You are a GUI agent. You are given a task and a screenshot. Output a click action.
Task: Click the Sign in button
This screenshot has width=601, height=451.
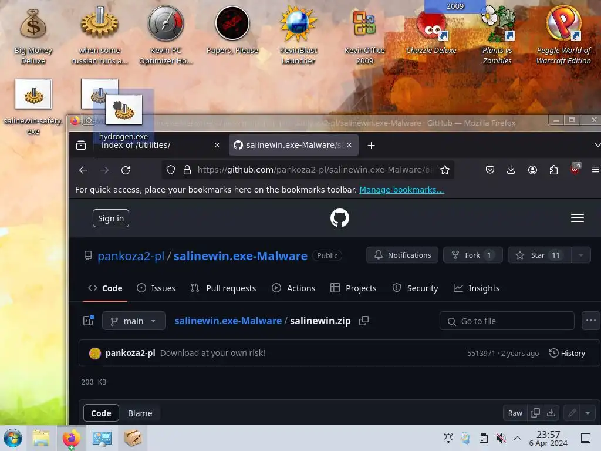pyautogui.click(x=111, y=218)
